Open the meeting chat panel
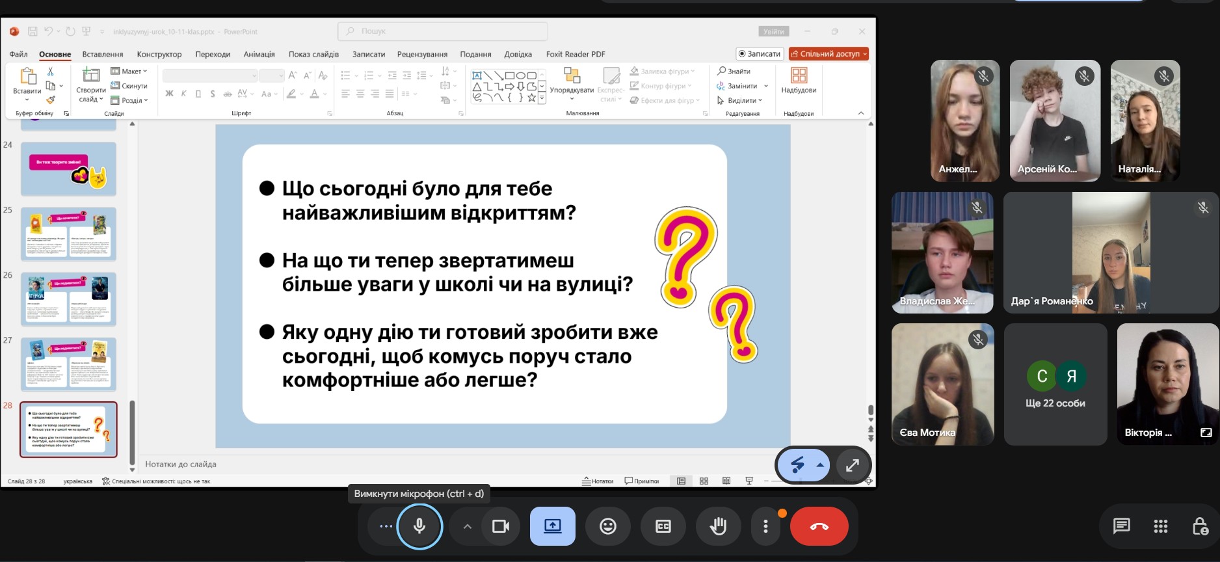Screen dimensions: 1220x562 point(1121,526)
